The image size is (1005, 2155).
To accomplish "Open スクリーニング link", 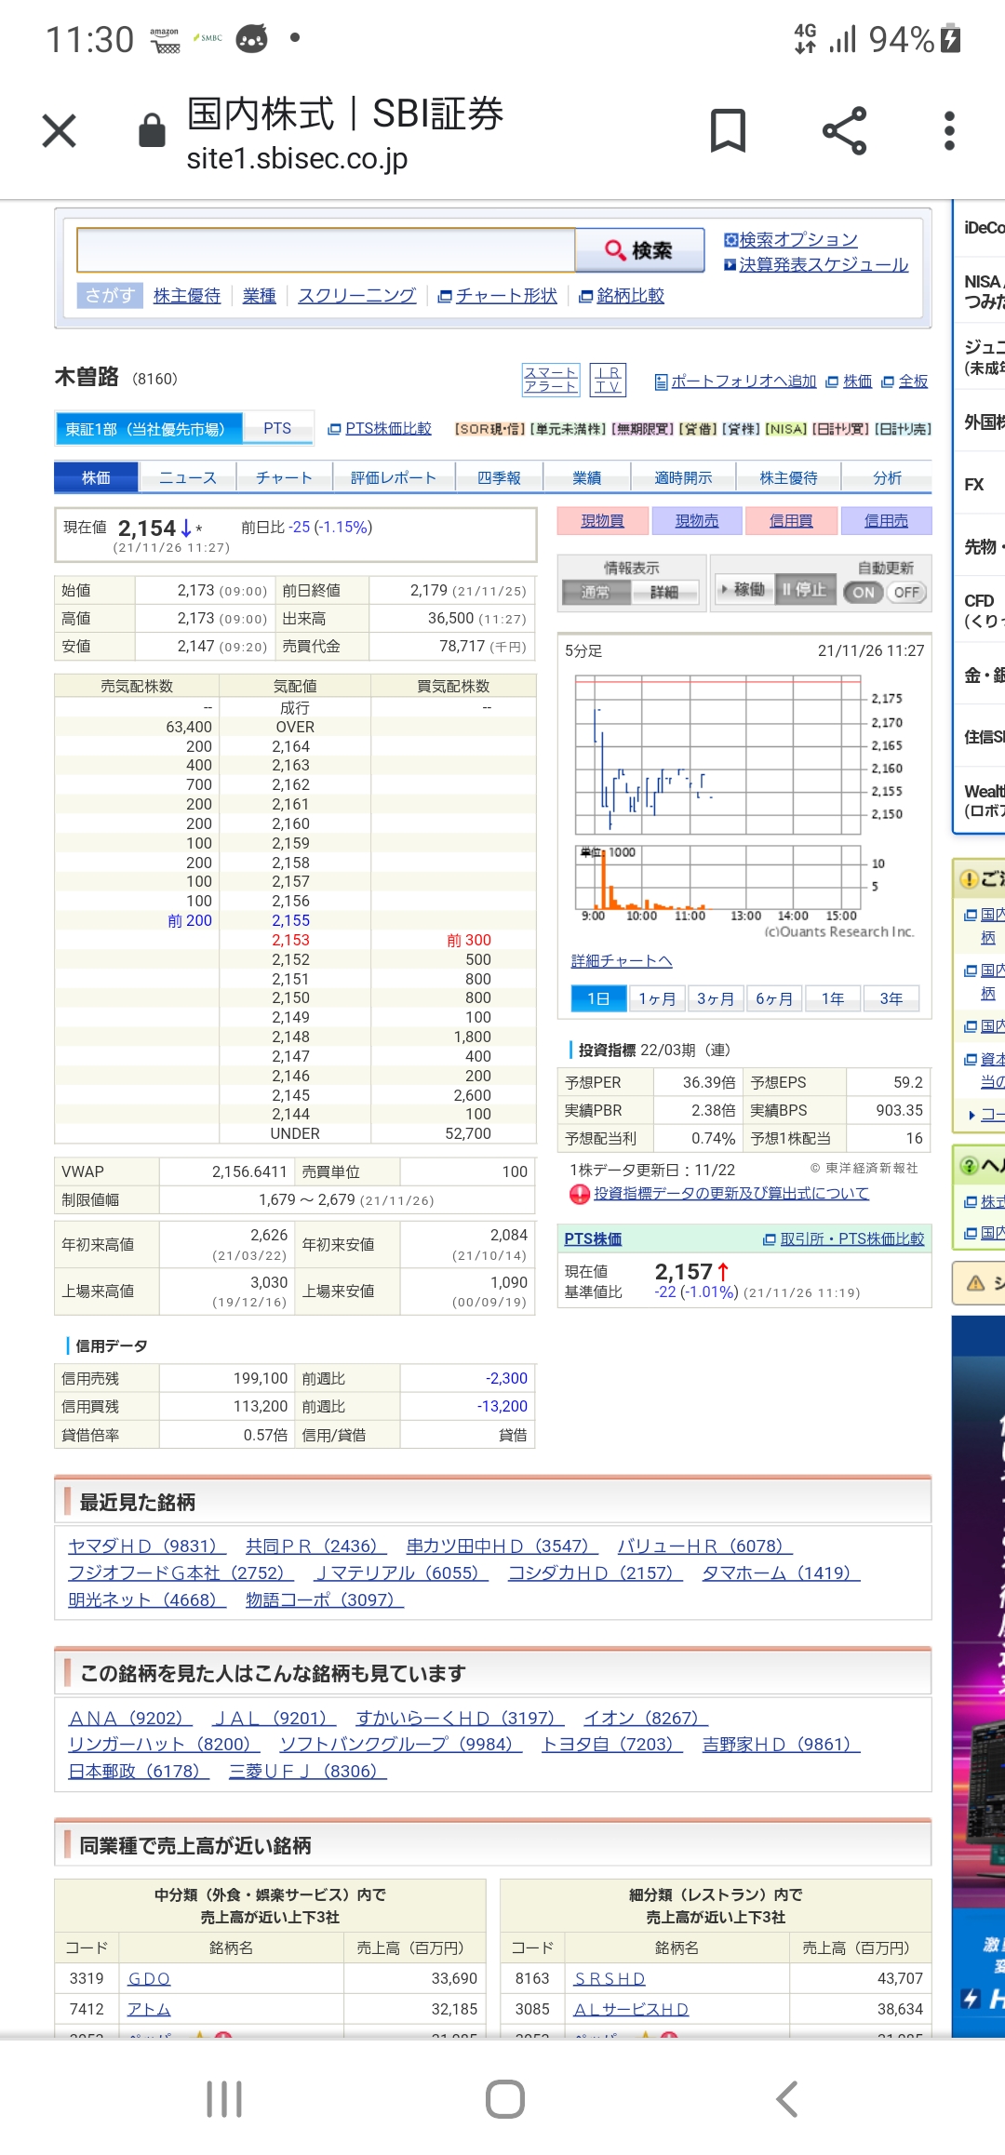I will pyautogui.click(x=356, y=296).
